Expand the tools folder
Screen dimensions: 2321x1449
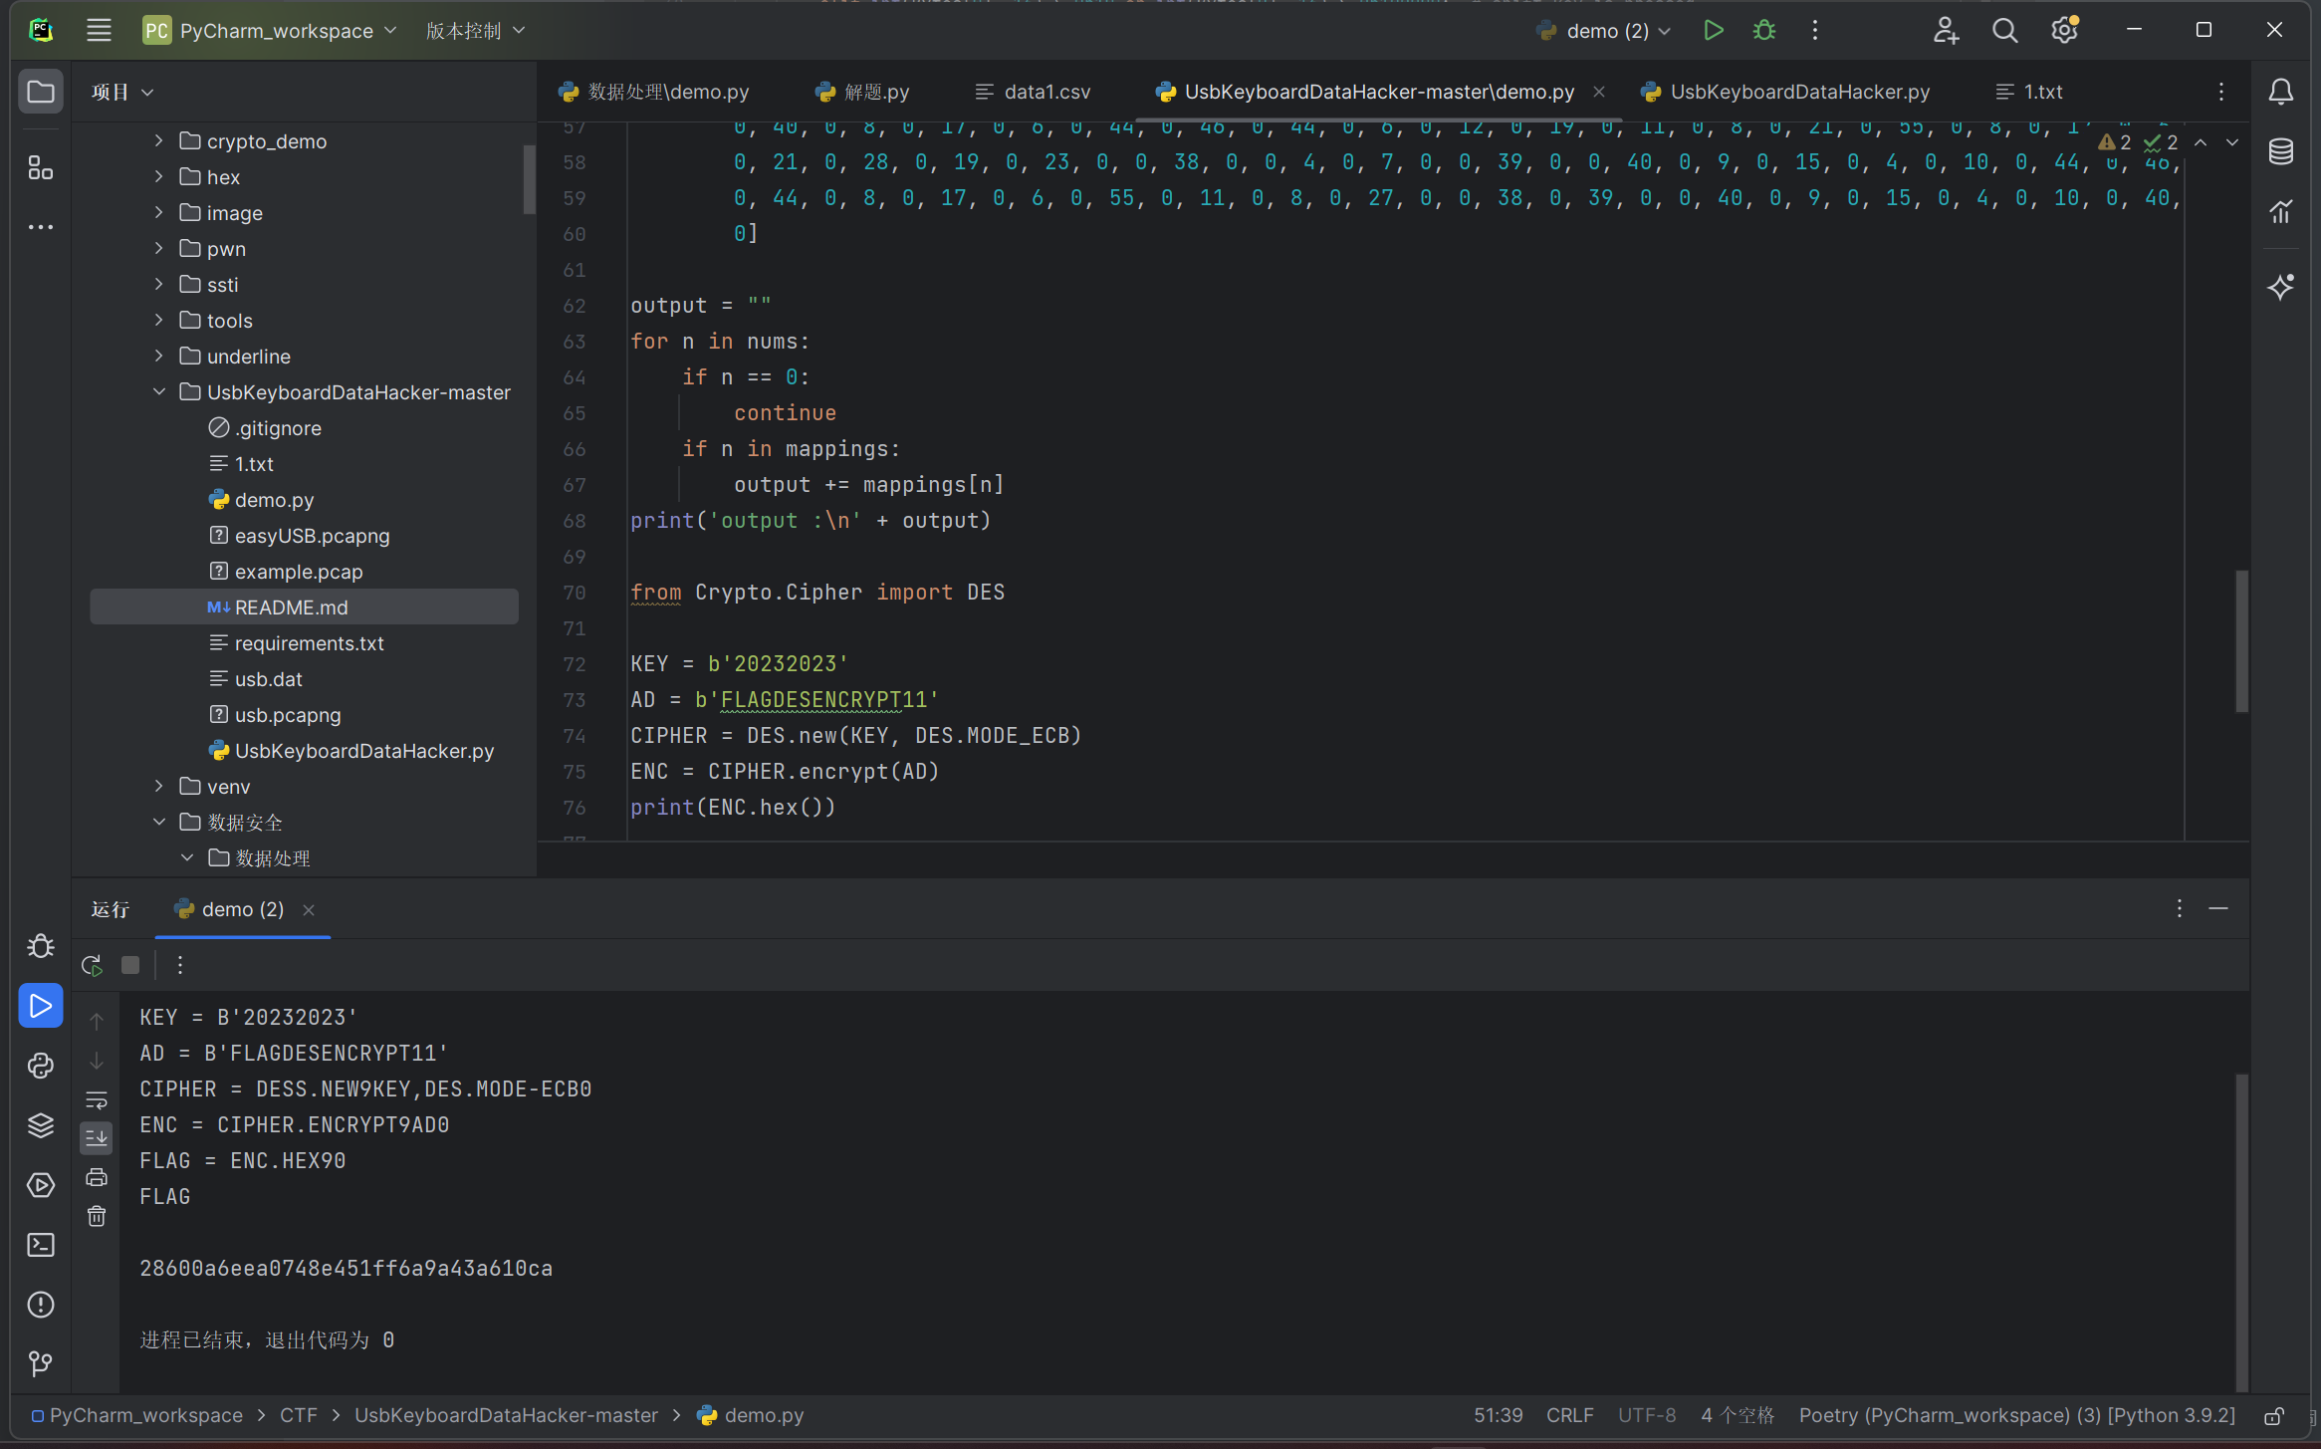click(158, 321)
